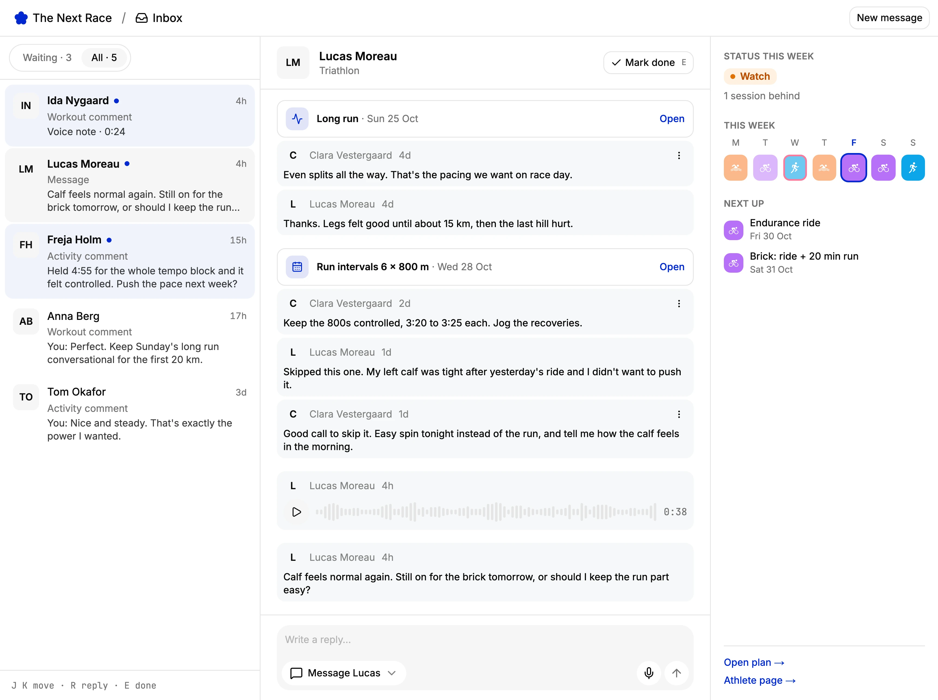Click Brick ride bike icon in Next Up

coord(734,263)
